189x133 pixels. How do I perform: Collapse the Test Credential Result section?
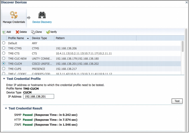click(x=6, y=108)
